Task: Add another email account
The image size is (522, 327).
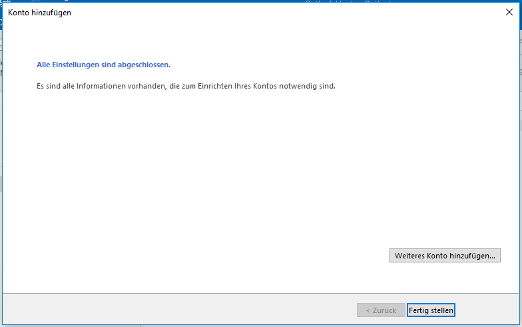Action: [445, 256]
